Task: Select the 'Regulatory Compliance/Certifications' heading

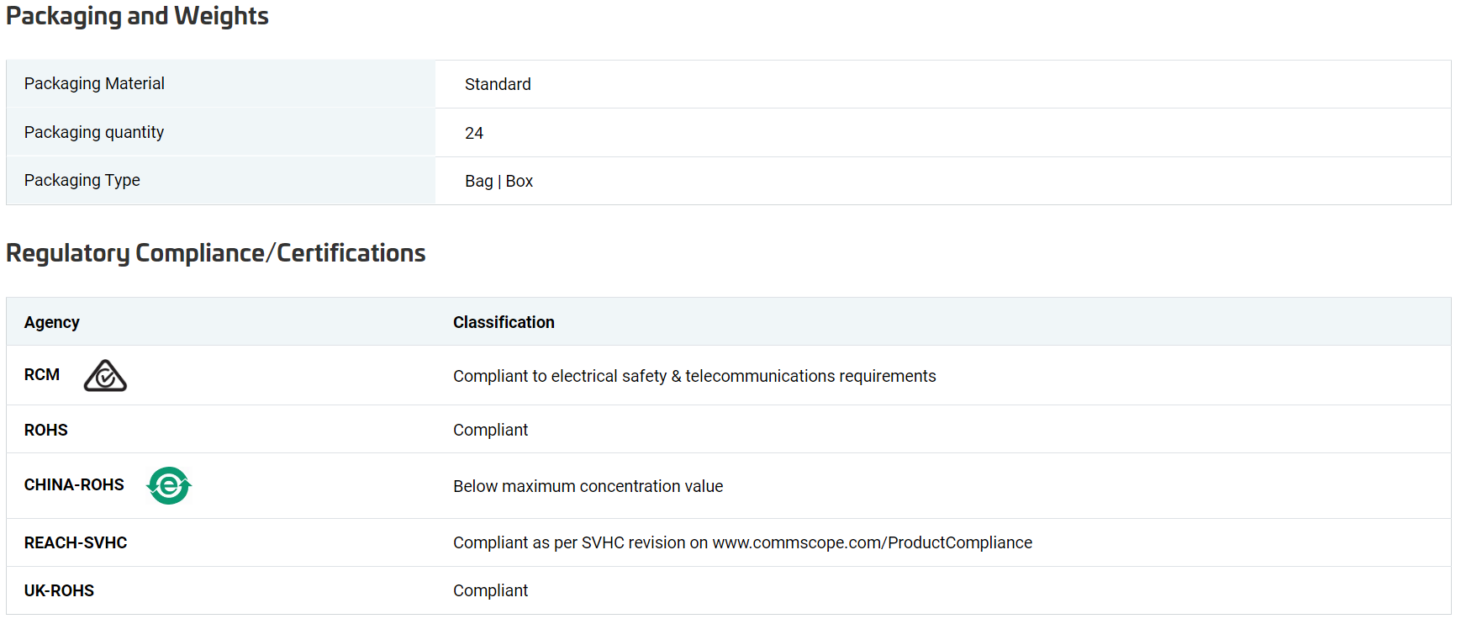Action: coord(216,253)
